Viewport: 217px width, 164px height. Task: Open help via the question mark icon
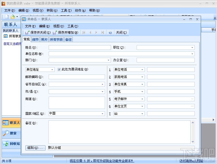point(110,33)
